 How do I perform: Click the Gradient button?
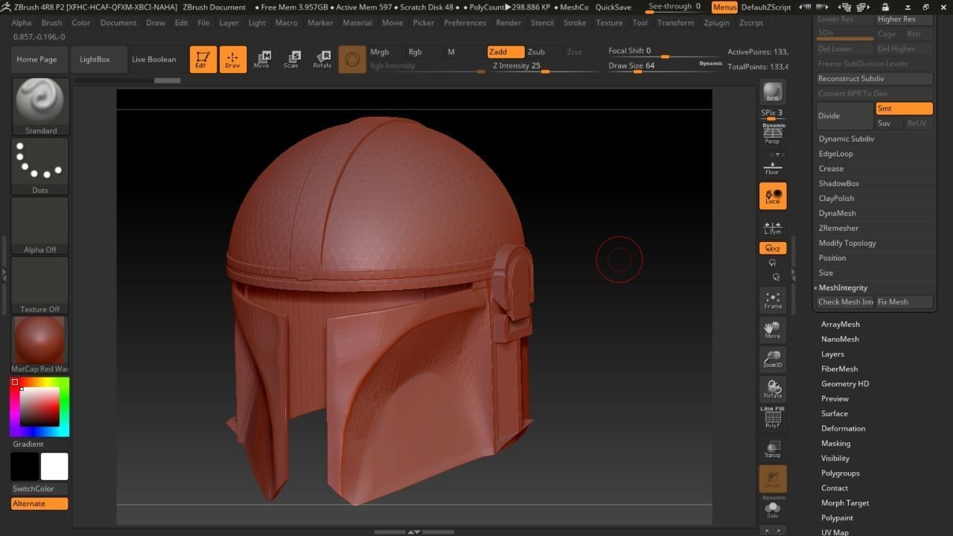[x=40, y=444]
